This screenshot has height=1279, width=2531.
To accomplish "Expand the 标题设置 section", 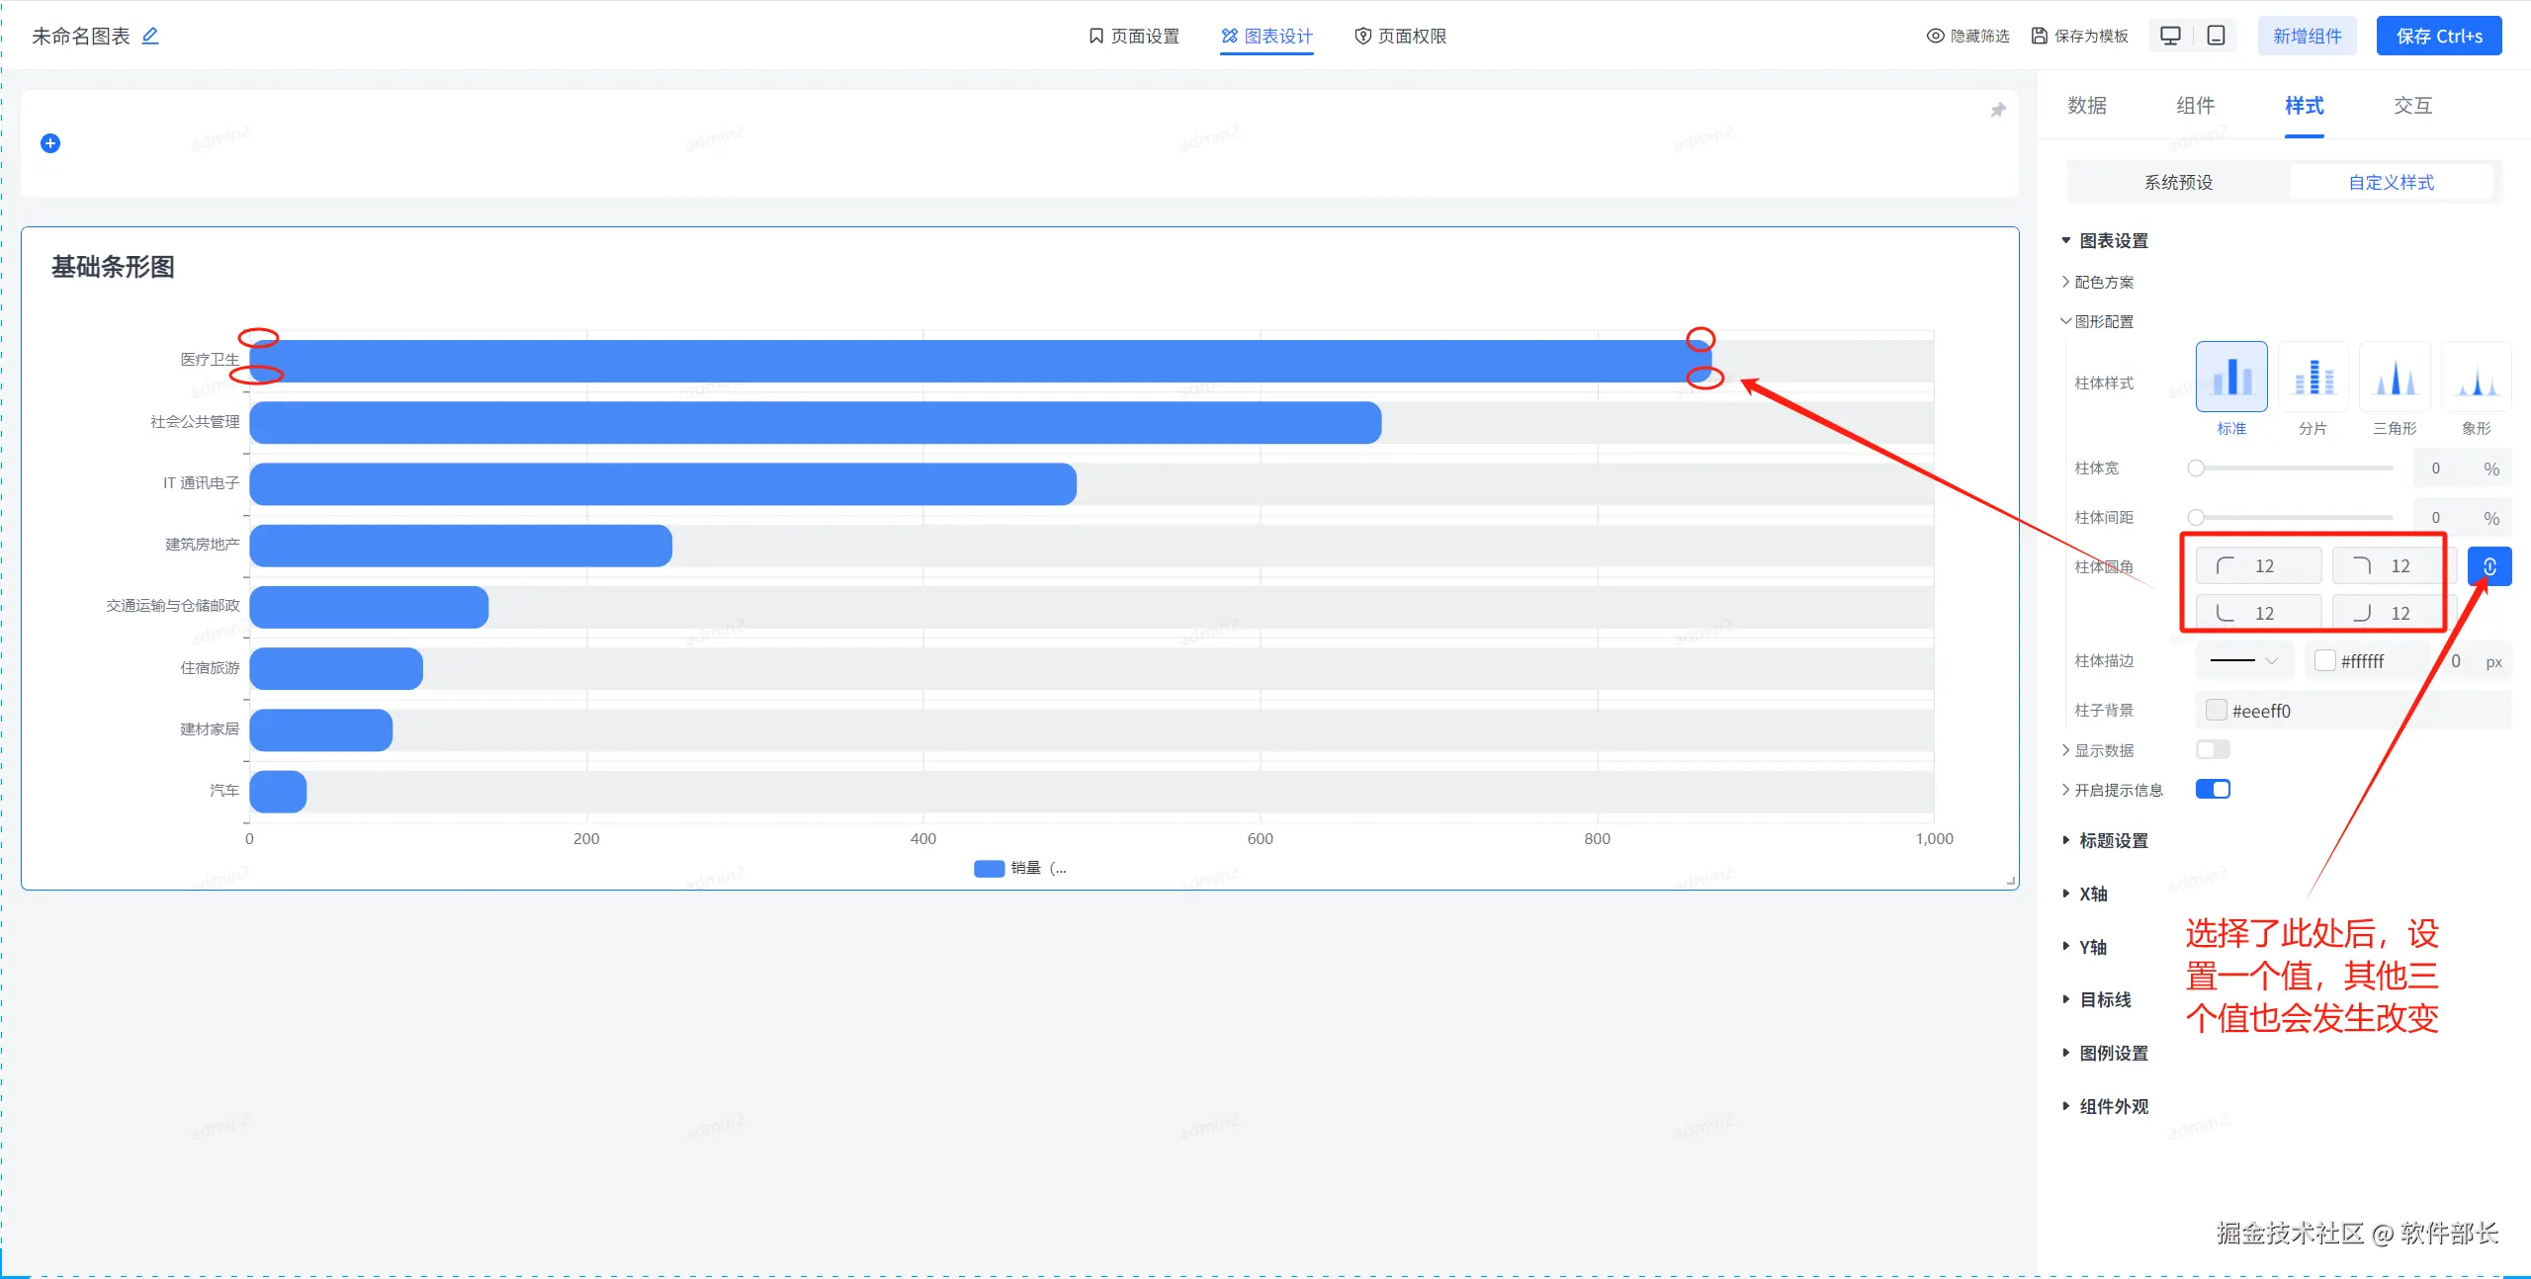I will pyautogui.click(x=2113, y=840).
